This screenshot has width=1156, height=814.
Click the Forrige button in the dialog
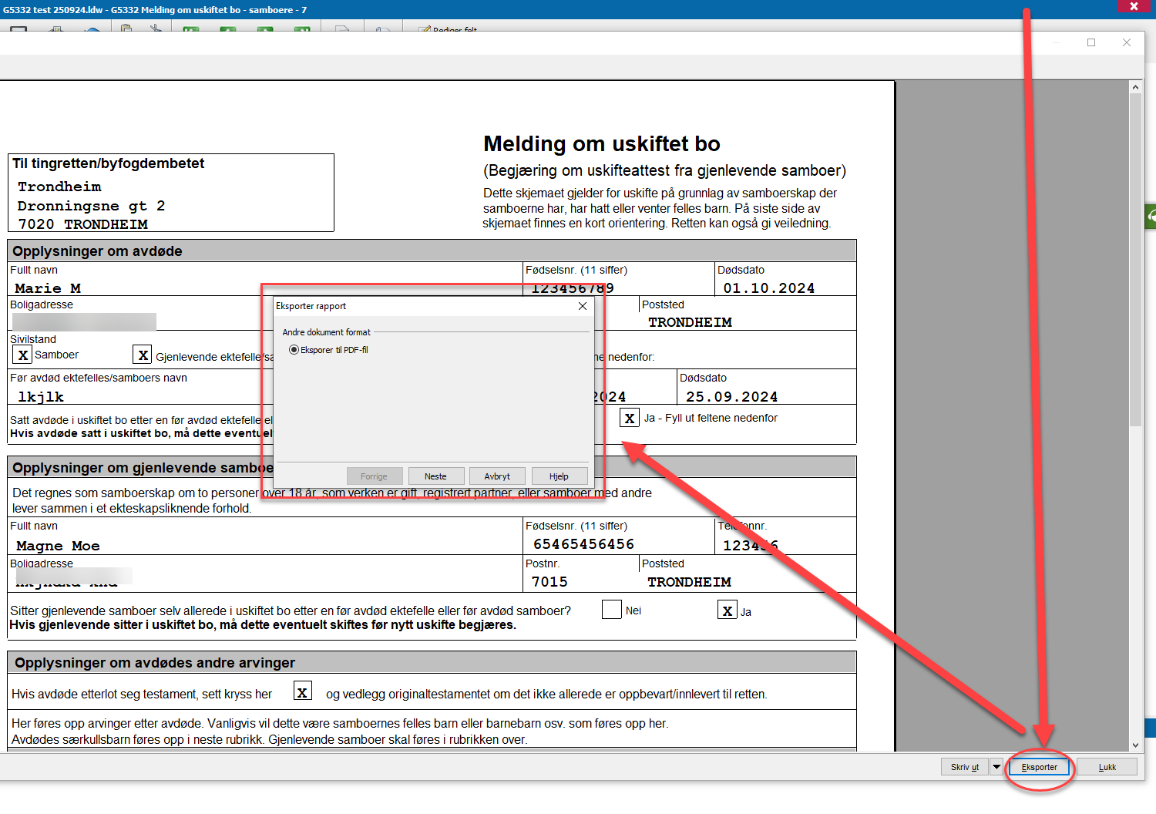(374, 476)
